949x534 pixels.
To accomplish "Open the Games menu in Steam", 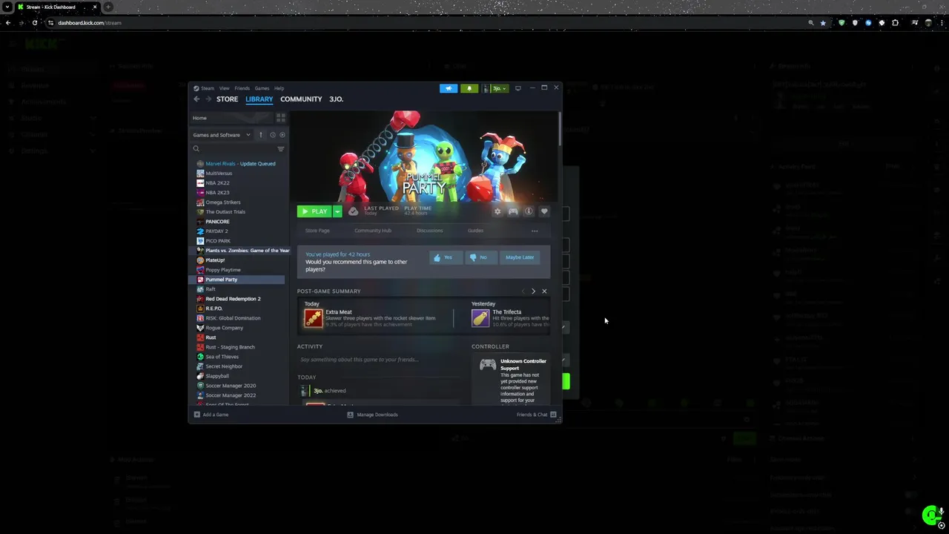I will point(262,88).
